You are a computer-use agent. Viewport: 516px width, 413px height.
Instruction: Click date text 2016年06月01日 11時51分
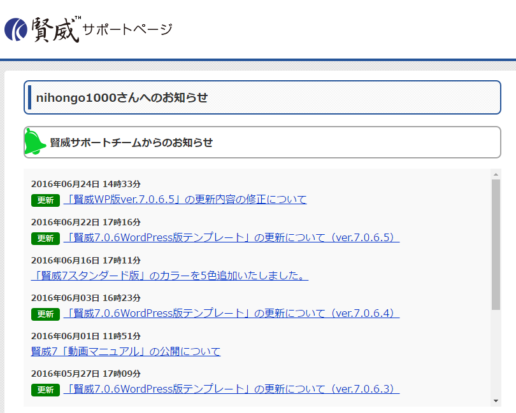86,336
